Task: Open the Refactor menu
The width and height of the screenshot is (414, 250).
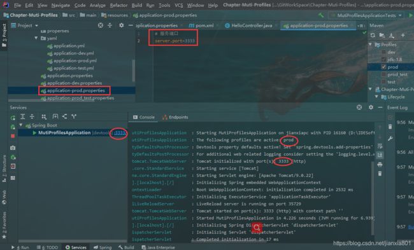Action: [x=118, y=5]
